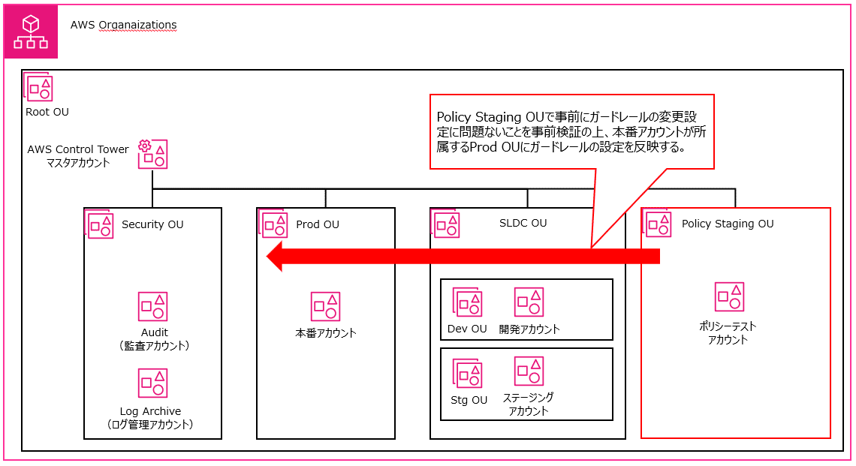Click the ステージングアカウント icon
The height and width of the screenshot is (466, 856).
pyautogui.click(x=529, y=371)
